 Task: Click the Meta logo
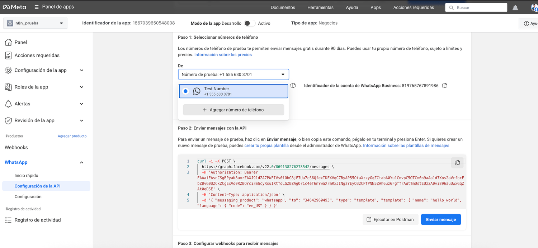pyautogui.click(x=14, y=7)
